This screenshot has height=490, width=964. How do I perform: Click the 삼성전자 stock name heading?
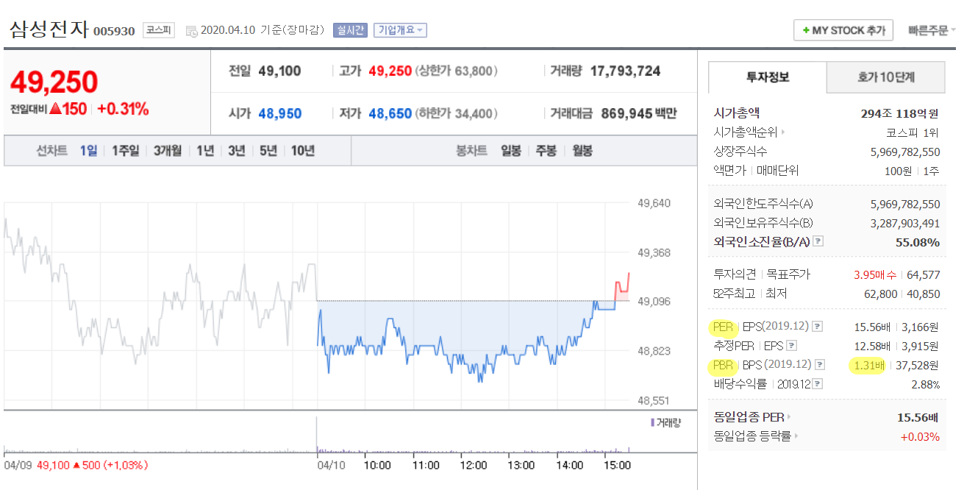(x=49, y=29)
